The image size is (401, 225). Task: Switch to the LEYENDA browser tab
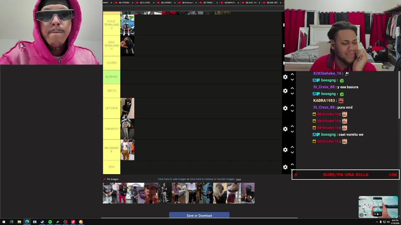(166, 2)
